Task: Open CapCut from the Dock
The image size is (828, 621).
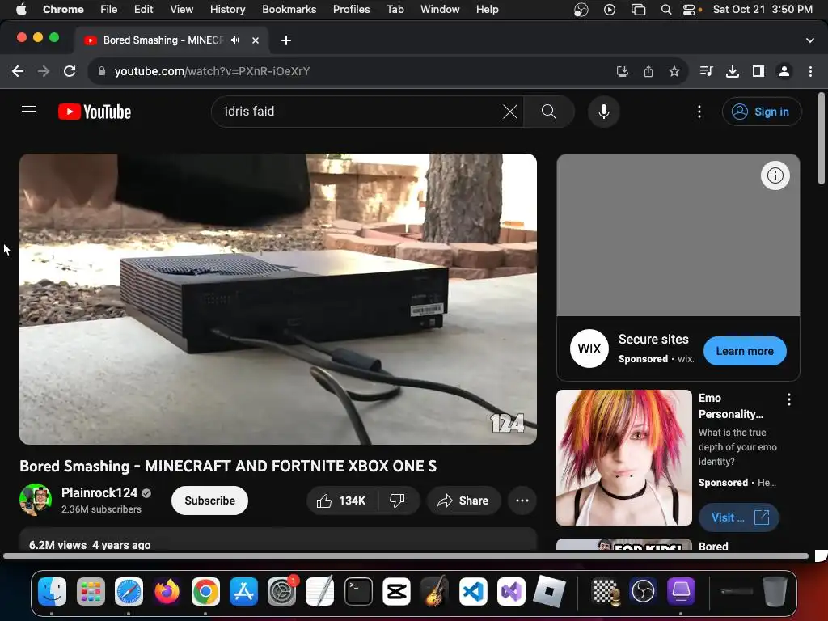Action: click(396, 591)
